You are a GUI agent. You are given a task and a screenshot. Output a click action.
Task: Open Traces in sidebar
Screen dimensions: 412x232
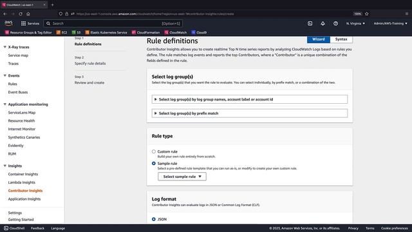[x=14, y=64]
